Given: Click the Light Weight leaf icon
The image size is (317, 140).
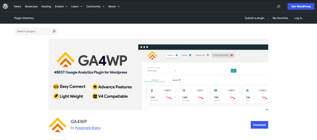Looking at the screenshot, I should click(56, 96).
